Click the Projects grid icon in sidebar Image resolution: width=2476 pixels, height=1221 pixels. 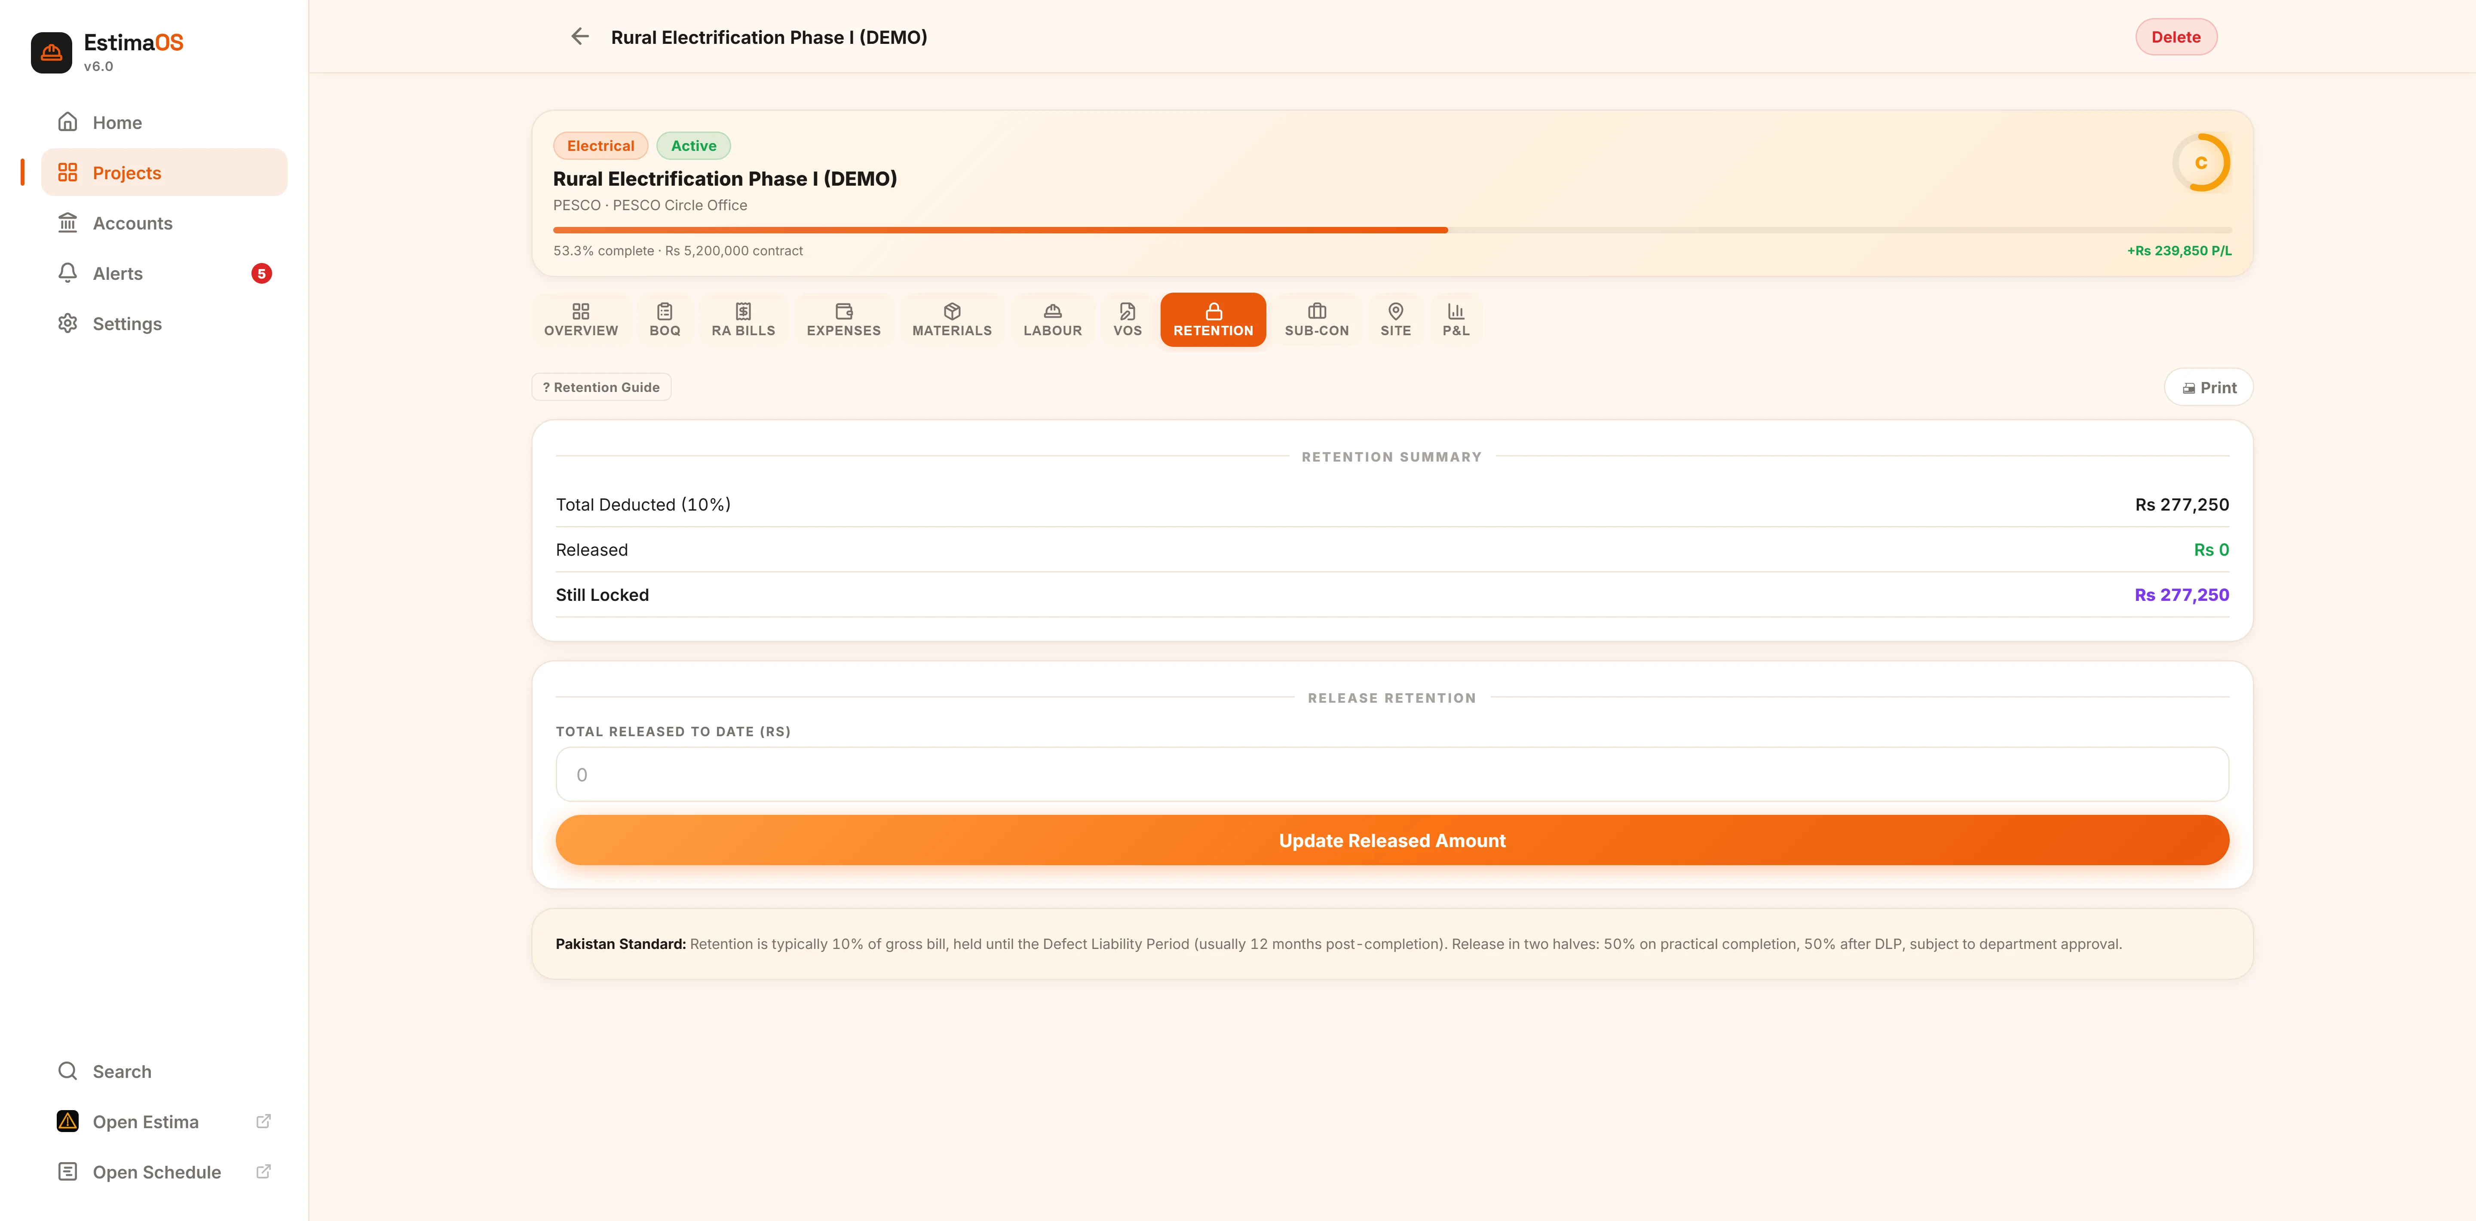pyautogui.click(x=67, y=172)
